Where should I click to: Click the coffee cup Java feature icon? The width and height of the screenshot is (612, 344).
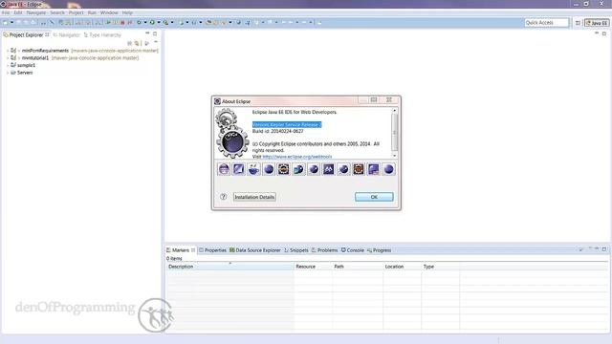253,169
